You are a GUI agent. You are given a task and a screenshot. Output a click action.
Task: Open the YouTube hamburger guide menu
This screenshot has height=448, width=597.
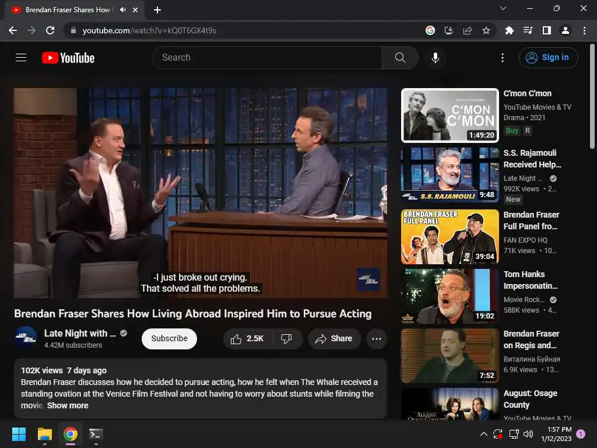(x=21, y=58)
